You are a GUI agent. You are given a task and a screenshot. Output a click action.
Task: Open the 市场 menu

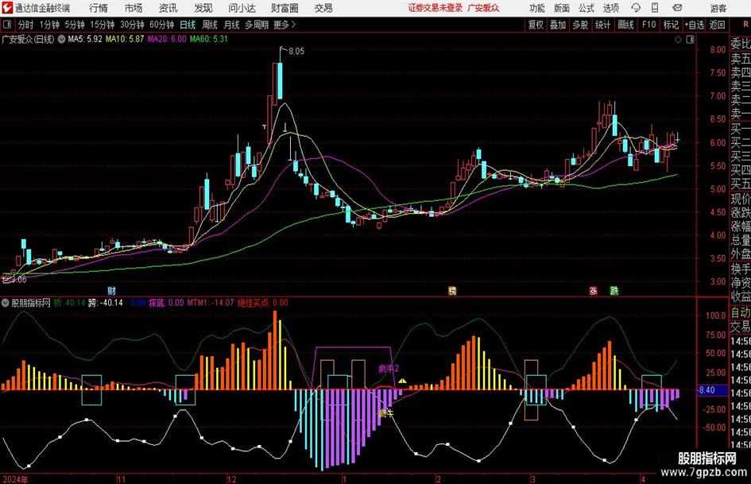coord(134,8)
